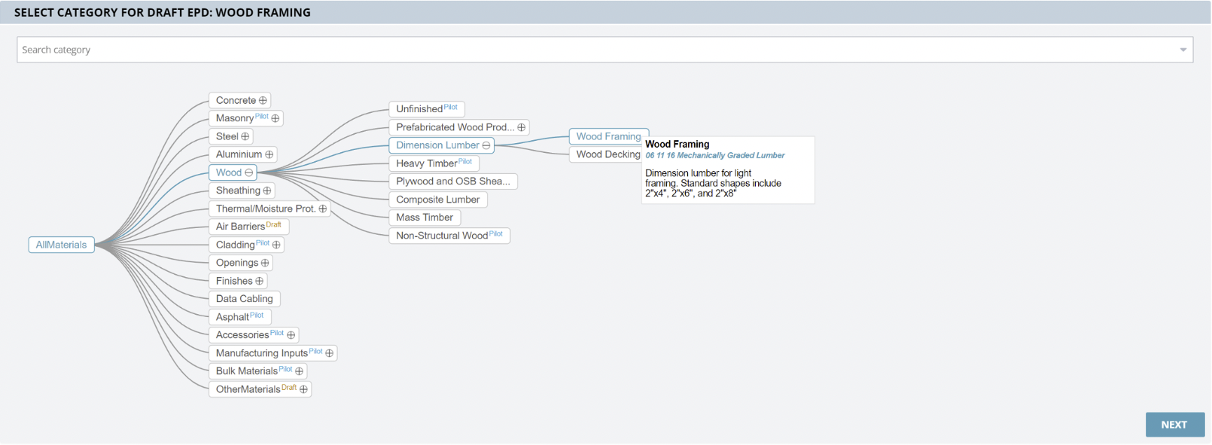The image size is (1212, 445).
Task: Expand Thermal/Moisture Protection plus icon
Action: (x=323, y=209)
